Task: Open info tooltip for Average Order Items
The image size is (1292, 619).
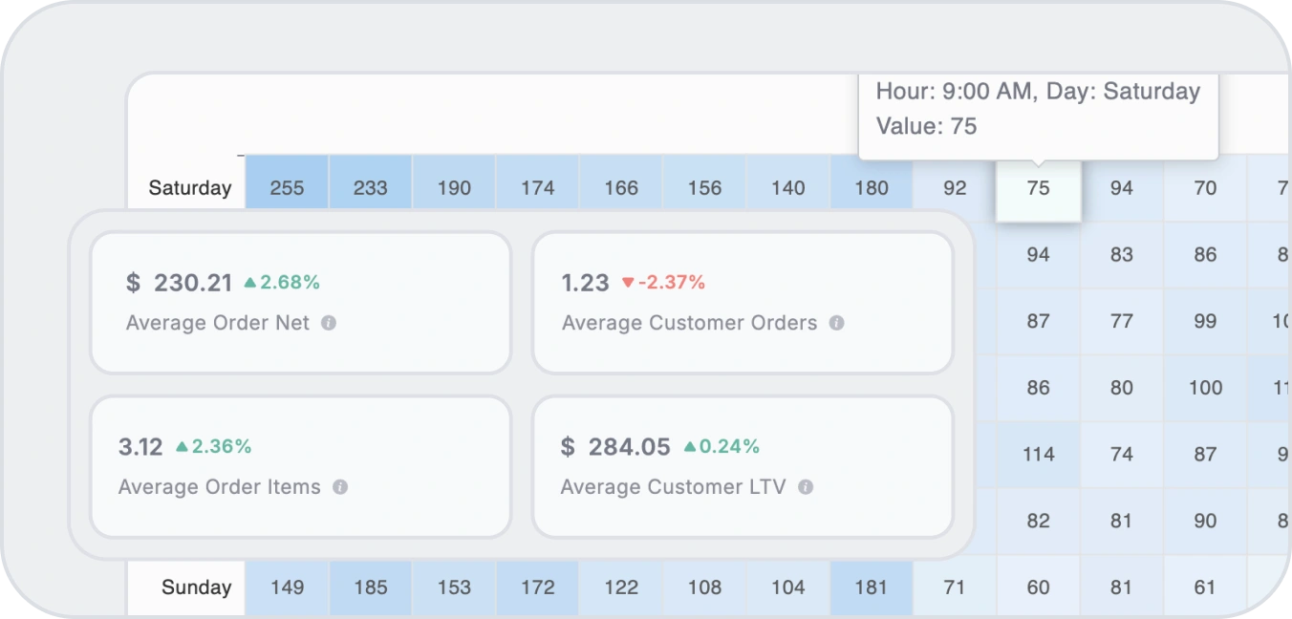Action: tap(340, 487)
